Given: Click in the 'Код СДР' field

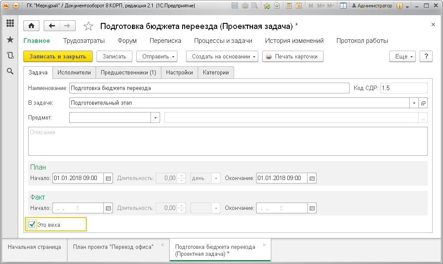Looking at the screenshot, I should (404, 88).
